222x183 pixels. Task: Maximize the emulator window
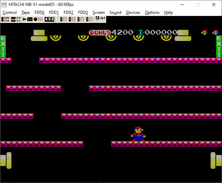(x=198, y=5)
